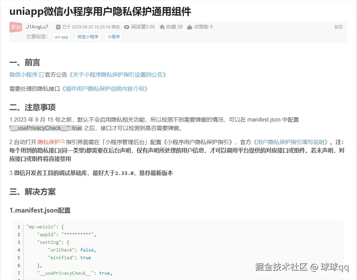Click the external link icon after 微信小程序
The image size is (357, 280).
(41, 75)
